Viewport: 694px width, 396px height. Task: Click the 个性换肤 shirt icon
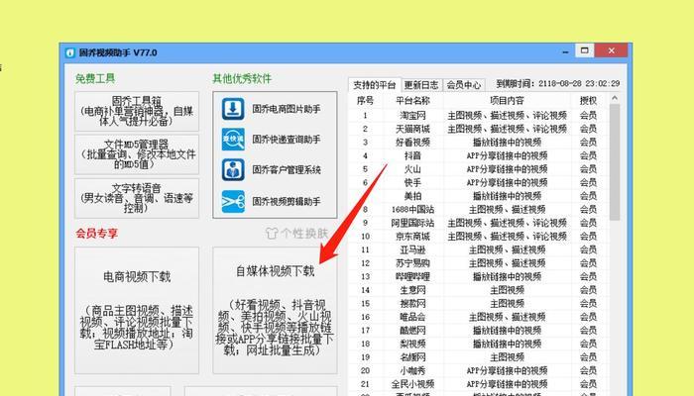coord(272,233)
